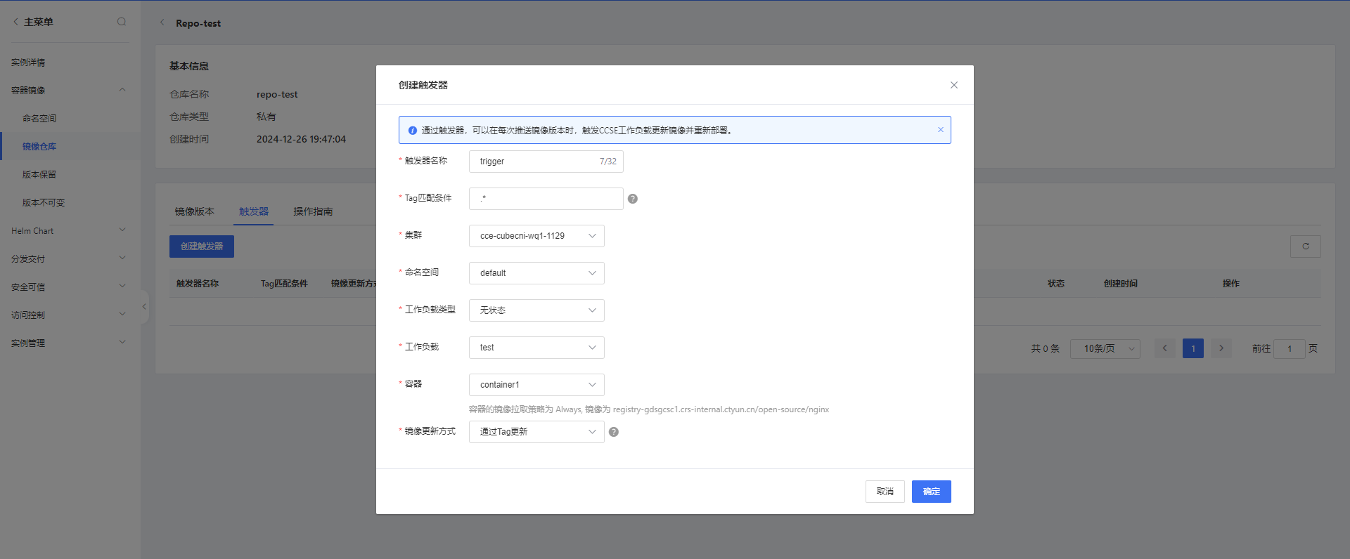
Task: Focus the 触发器名称 input field
Action: coord(546,162)
